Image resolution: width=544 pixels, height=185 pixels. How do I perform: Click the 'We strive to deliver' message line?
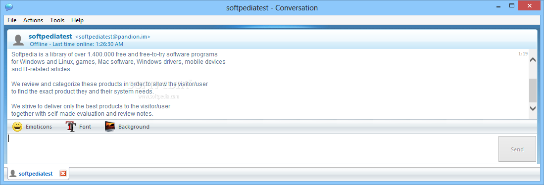(91, 106)
